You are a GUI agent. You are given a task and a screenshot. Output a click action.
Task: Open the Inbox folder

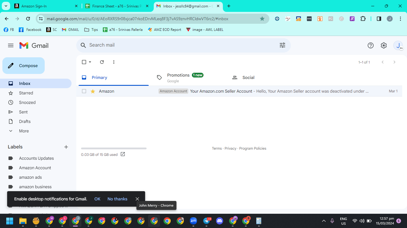(36, 83)
